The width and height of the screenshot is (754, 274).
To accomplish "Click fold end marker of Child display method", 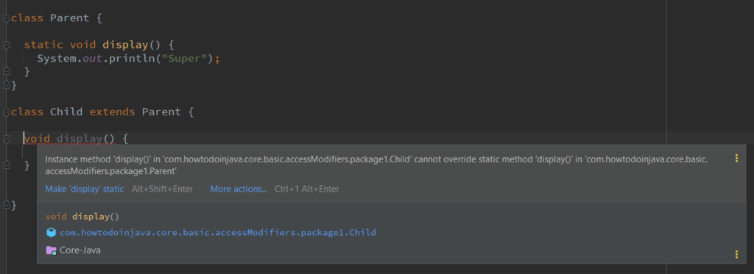I will click(6, 165).
